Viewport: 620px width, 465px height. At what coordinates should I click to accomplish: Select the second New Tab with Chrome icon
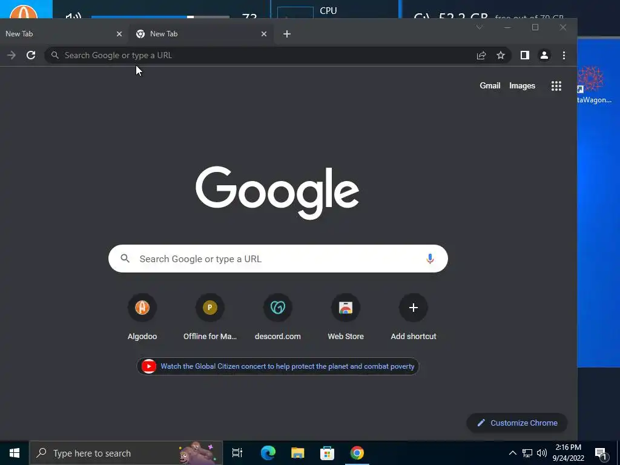pos(202,34)
